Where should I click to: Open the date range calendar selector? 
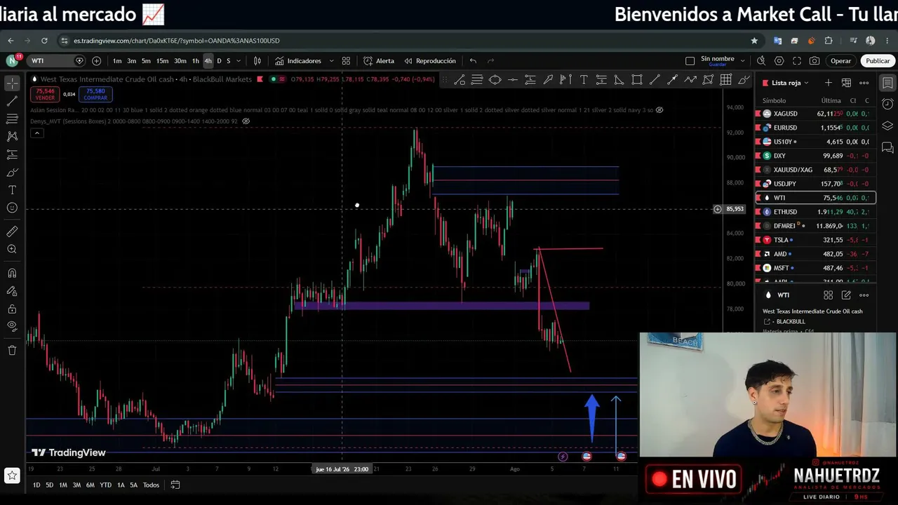(175, 485)
